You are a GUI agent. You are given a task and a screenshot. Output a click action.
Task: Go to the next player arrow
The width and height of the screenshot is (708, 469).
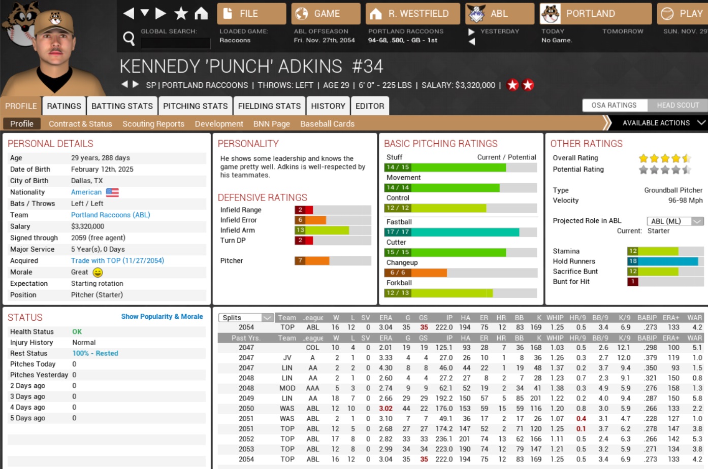click(x=136, y=84)
